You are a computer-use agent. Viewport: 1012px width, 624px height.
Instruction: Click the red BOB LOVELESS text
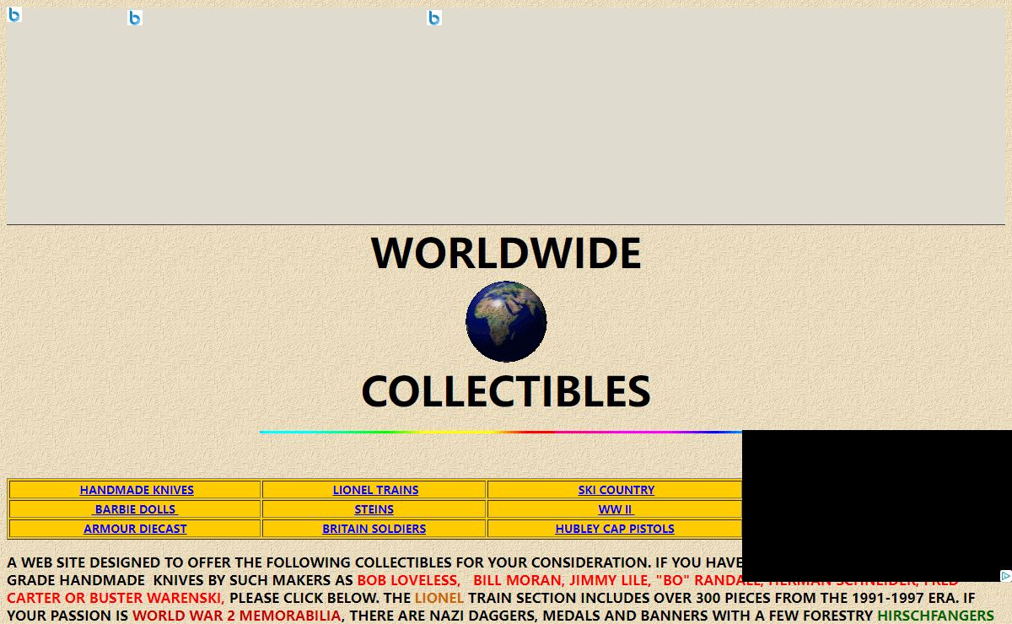coord(408,580)
